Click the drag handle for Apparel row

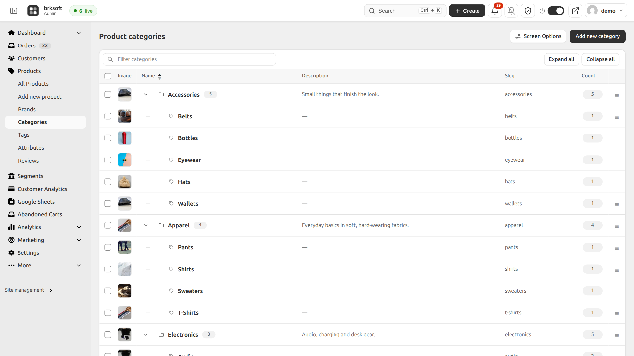[616, 226]
